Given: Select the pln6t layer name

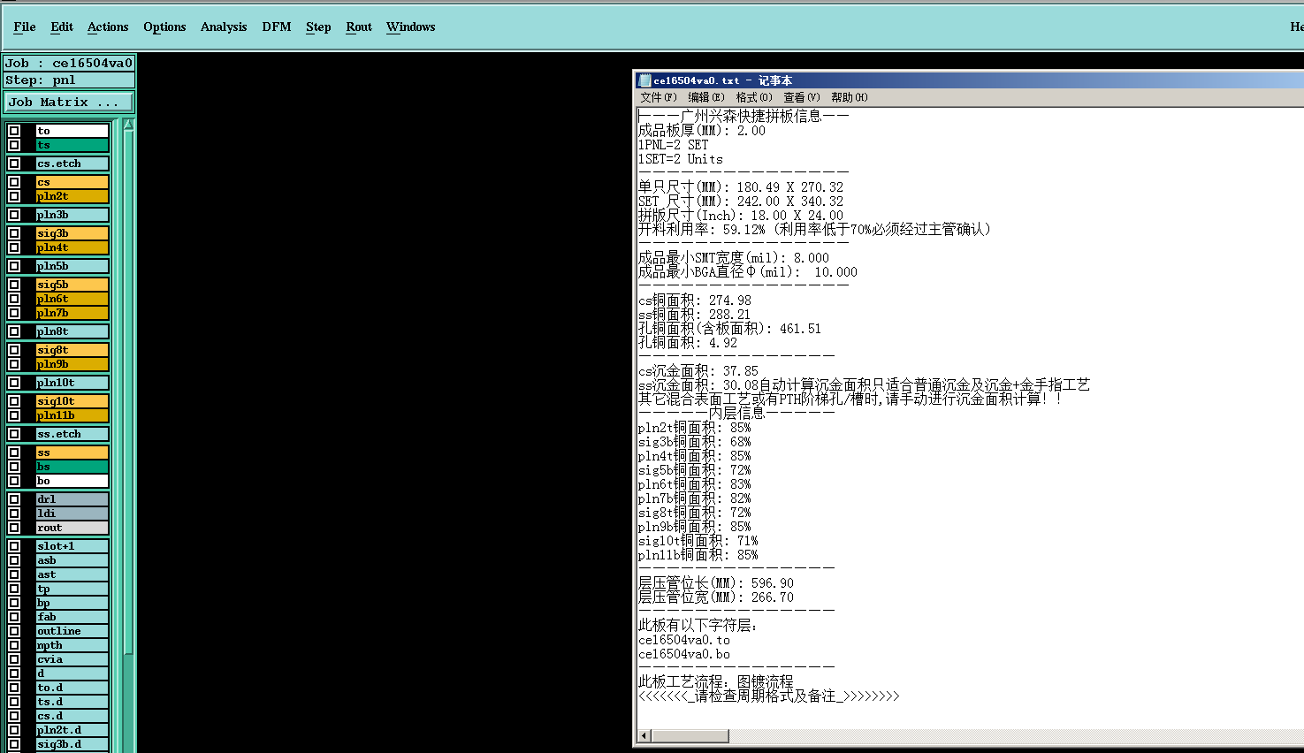Looking at the screenshot, I should 72,299.
